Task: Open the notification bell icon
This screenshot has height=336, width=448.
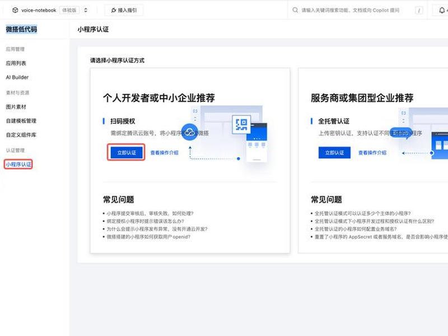Action: tap(442, 10)
